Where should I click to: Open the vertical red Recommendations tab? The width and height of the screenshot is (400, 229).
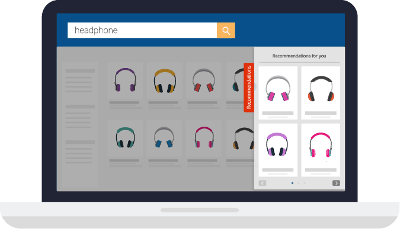tap(249, 88)
